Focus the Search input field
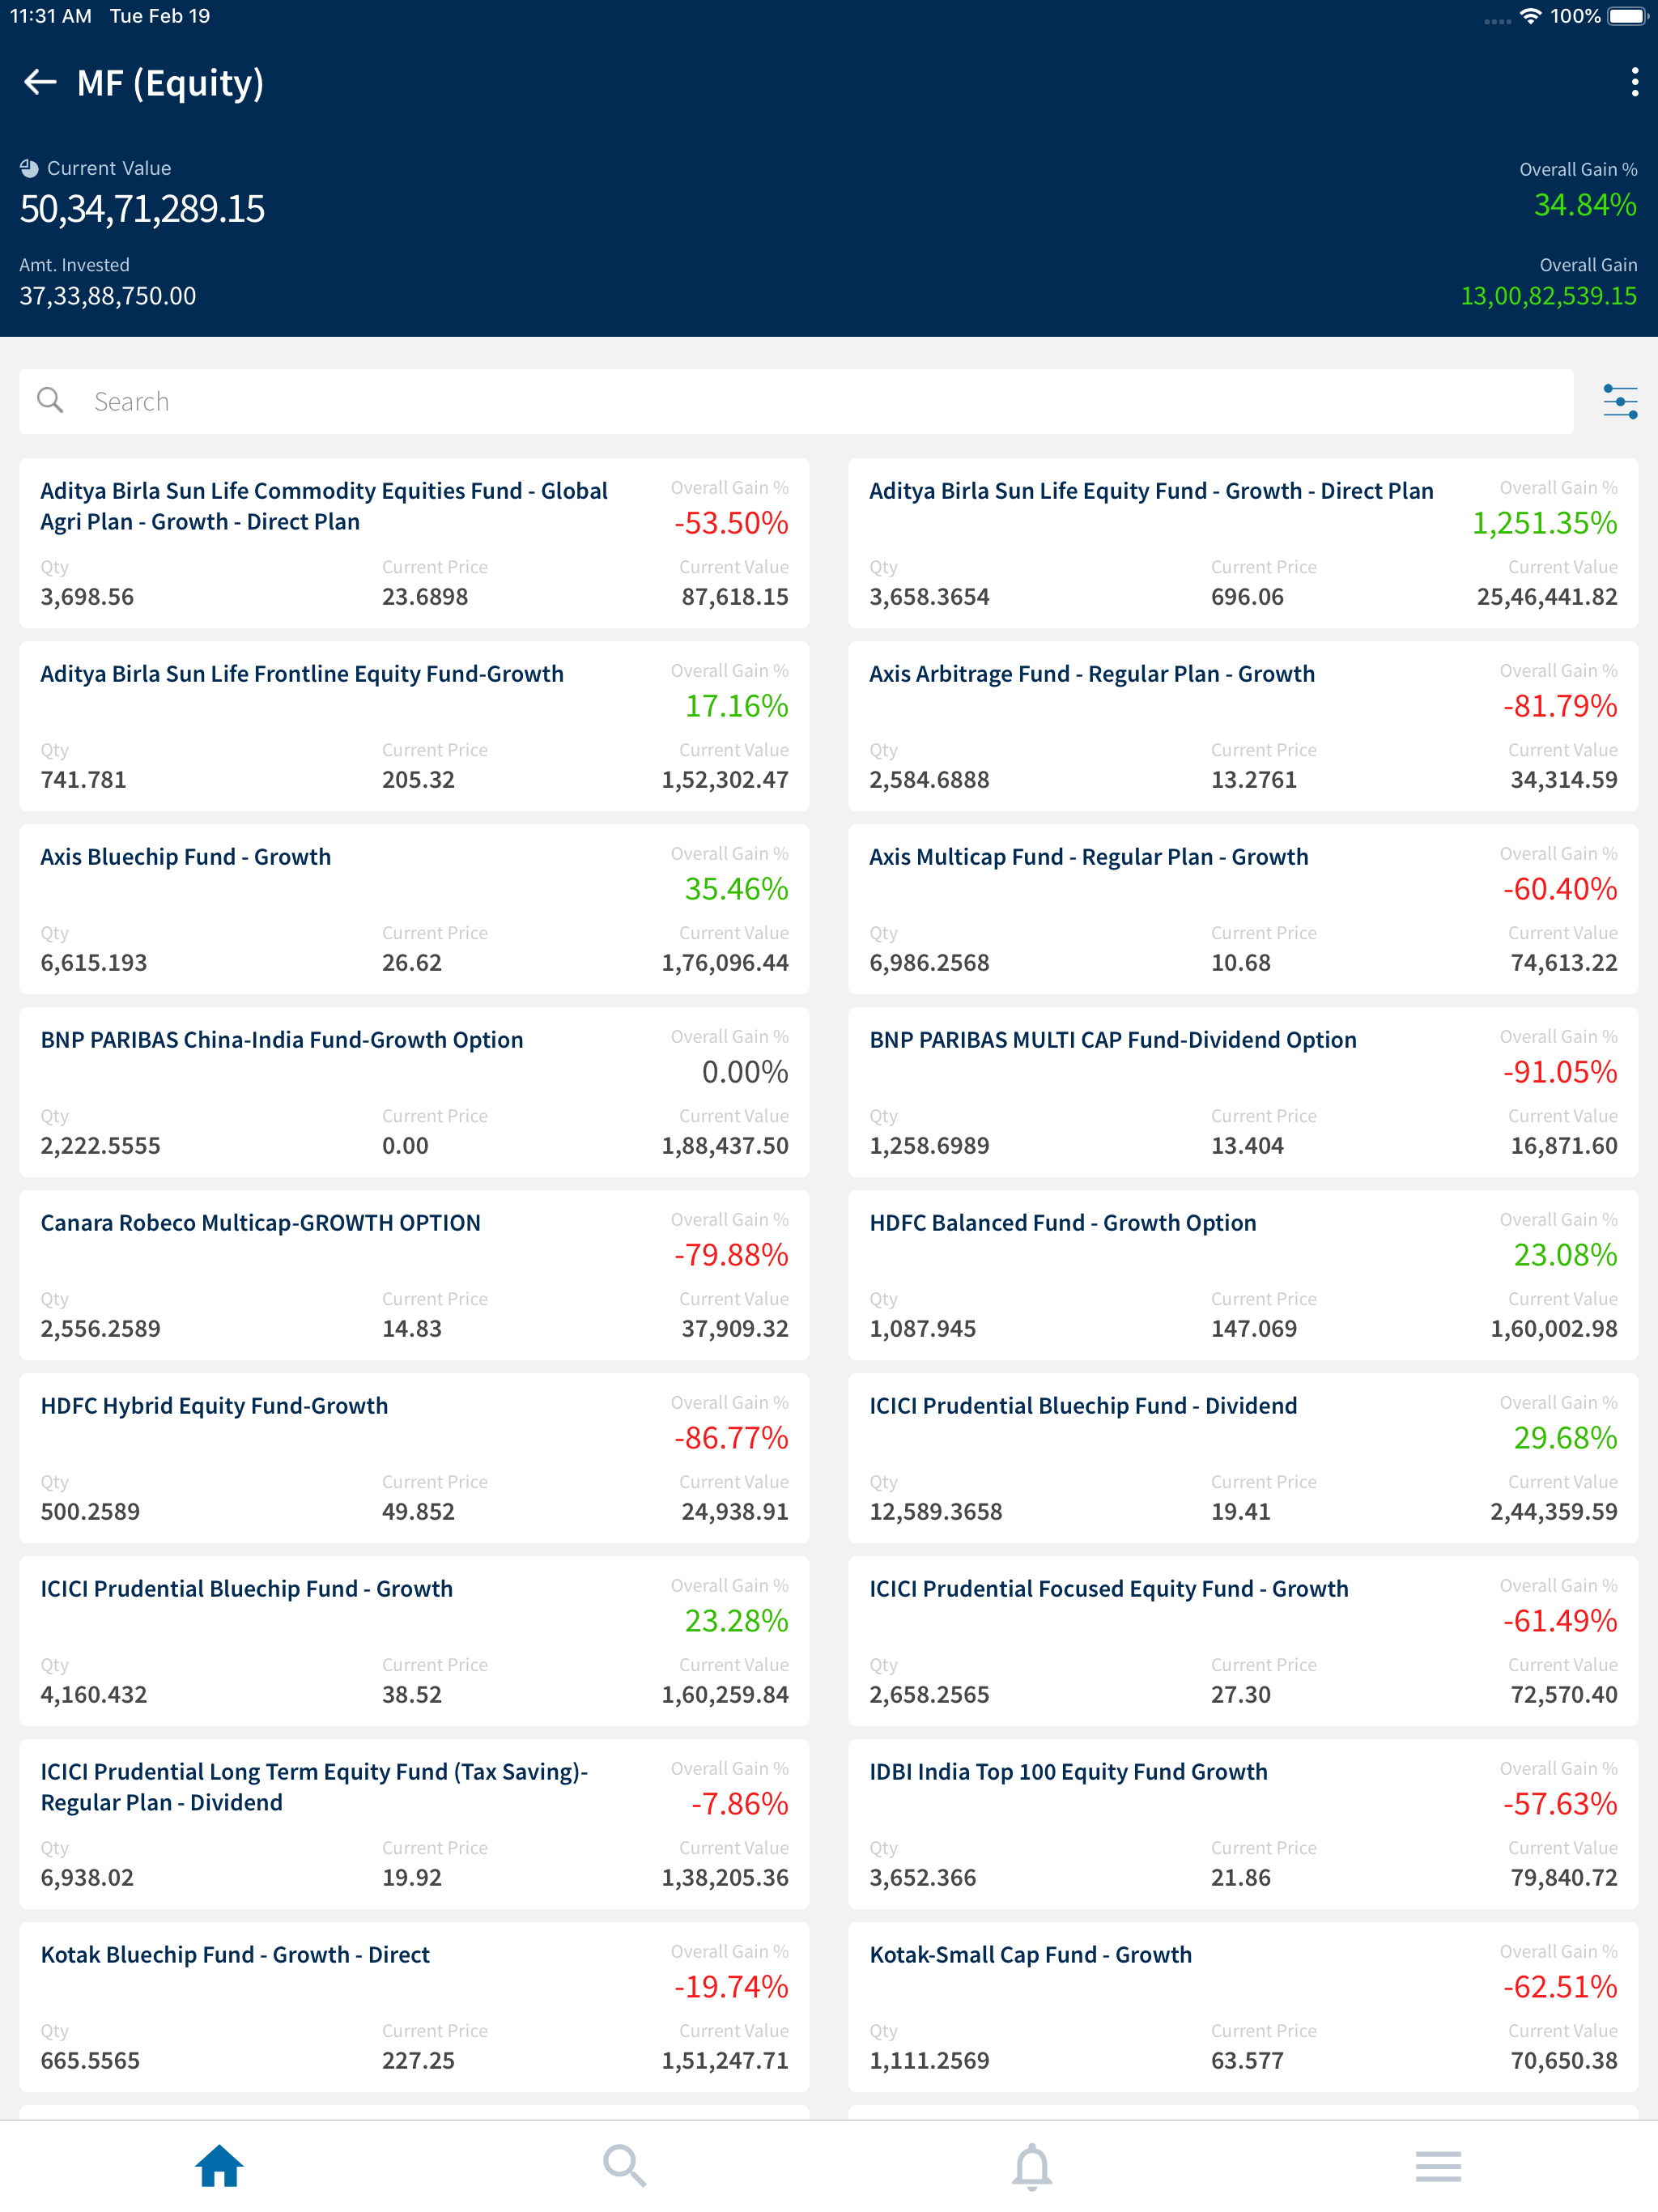Viewport: 1658px width, 2212px height. [x=796, y=402]
